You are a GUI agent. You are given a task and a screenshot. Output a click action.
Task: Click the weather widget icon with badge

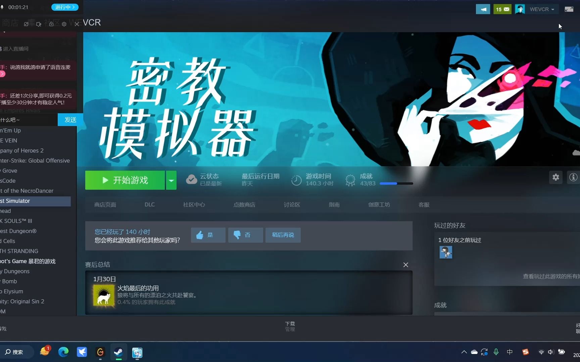45,351
